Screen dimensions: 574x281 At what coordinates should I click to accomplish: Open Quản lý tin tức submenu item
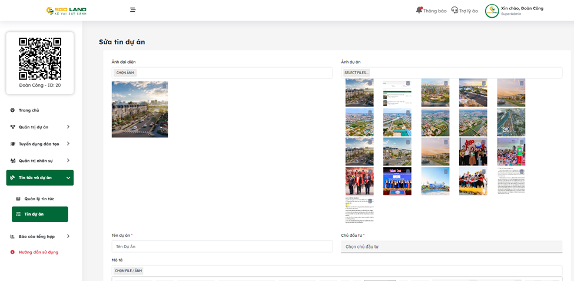(x=39, y=199)
